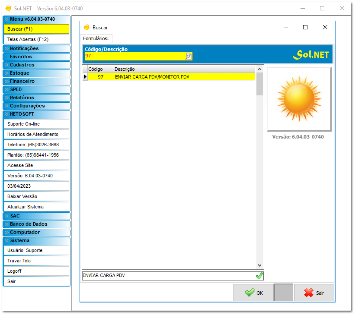Click Atualizar Sistema in the sidebar

[x=36, y=206]
